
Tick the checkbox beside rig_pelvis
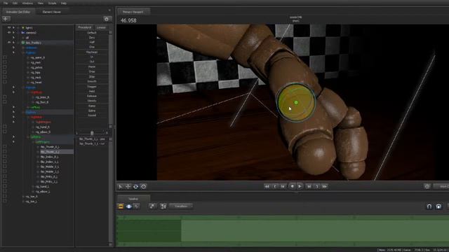point(5,67)
